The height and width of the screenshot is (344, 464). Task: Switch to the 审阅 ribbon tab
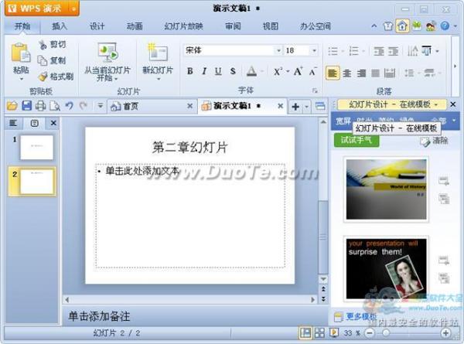click(233, 26)
